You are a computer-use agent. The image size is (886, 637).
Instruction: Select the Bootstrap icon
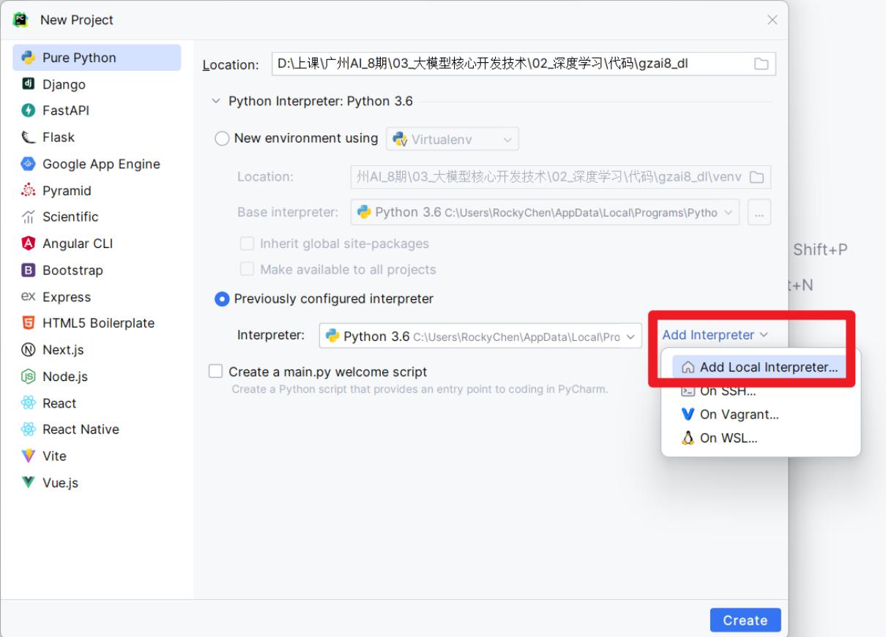(x=28, y=271)
